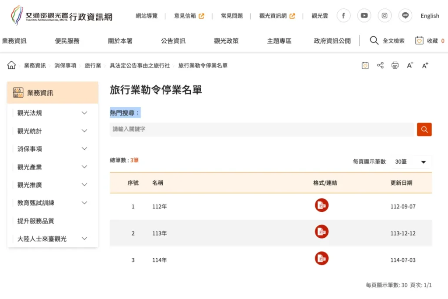Add page to favorites via breadcrumb bar icon
448x299 pixels.
365,66
